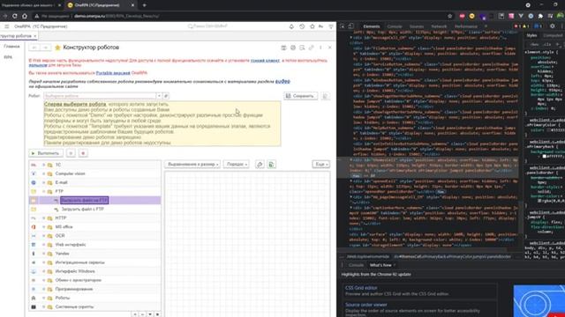Click the 1C search field at the top
The width and height of the screenshot is (565, 317).
pos(208,26)
